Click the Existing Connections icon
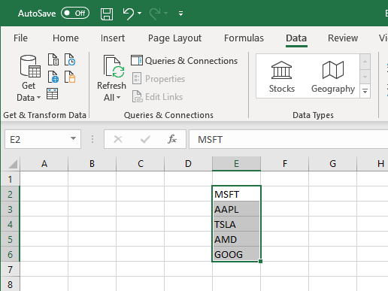388x291 pixels. 70,77
